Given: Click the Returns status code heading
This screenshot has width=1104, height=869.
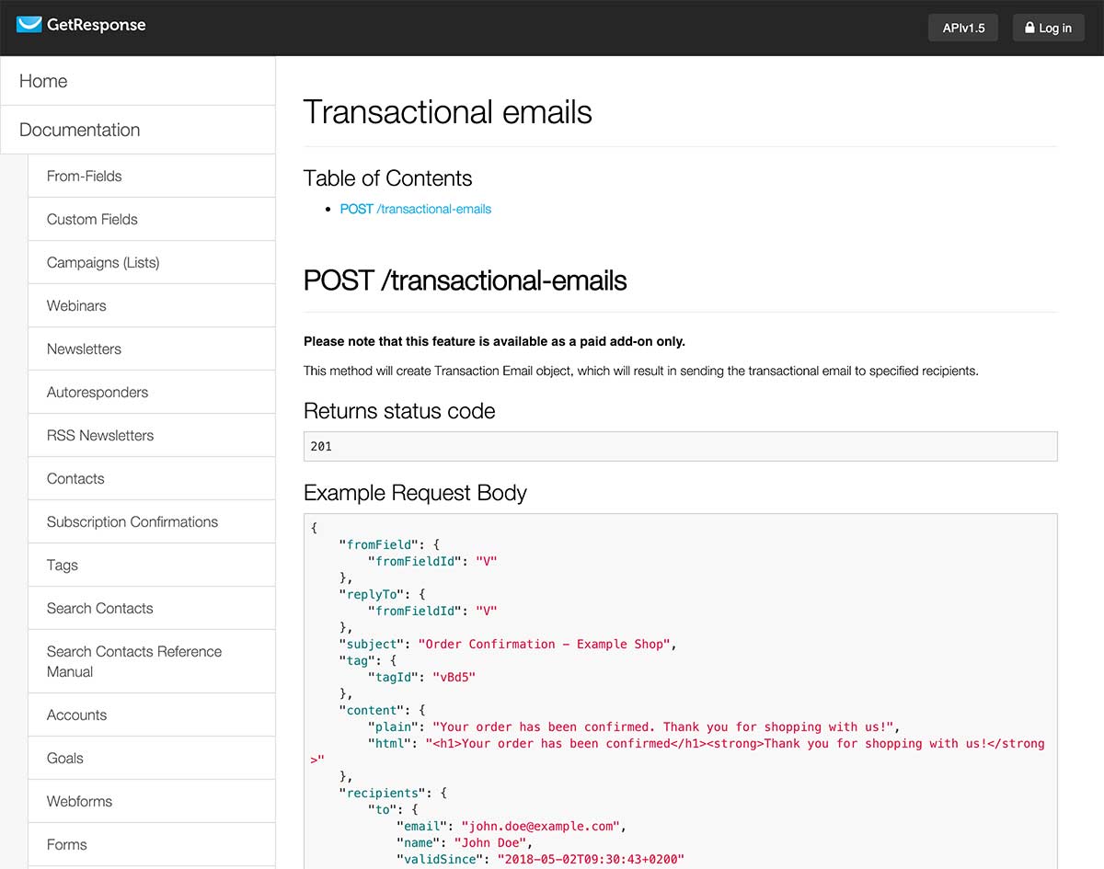Looking at the screenshot, I should click(399, 411).
